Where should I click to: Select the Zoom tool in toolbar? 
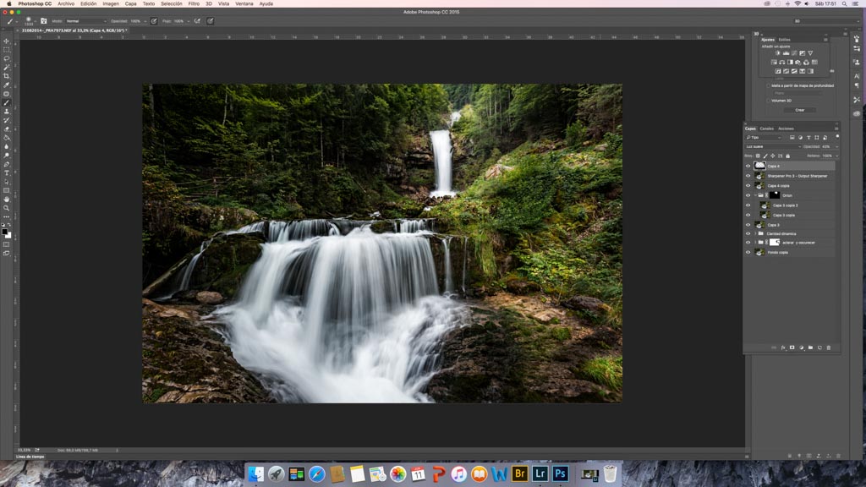point(7,208)
